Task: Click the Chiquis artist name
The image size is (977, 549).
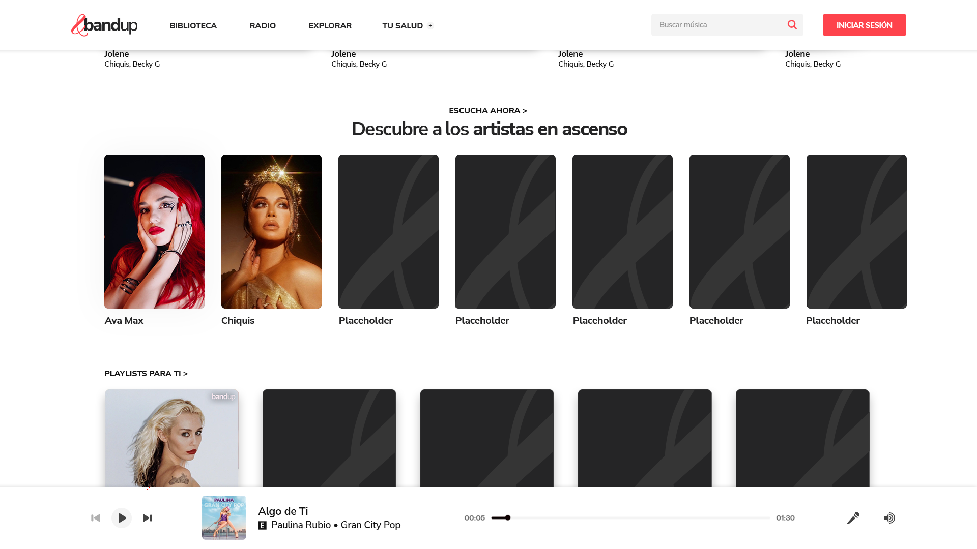Action: click(x=238, y=321)
